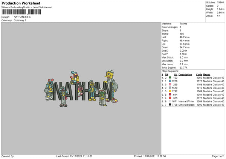This screenshot has width=226, height=159.
Task: Click the Max Jump value '7.2 mm'
Action: point(184,64)
